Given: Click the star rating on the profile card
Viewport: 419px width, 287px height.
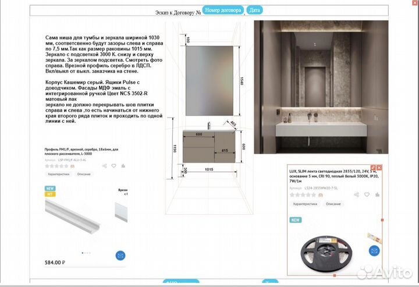Looking at the screenshot, I should 55,165.
